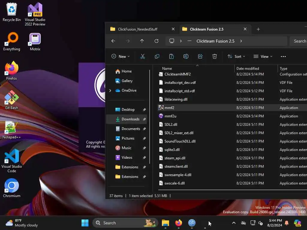Open the Everything search desktop shortcut

(x=12, y=41)
